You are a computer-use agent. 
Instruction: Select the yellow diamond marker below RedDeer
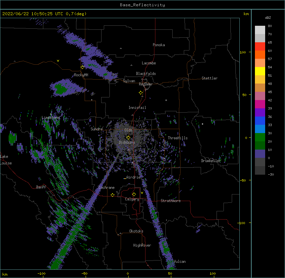point(141,93)
